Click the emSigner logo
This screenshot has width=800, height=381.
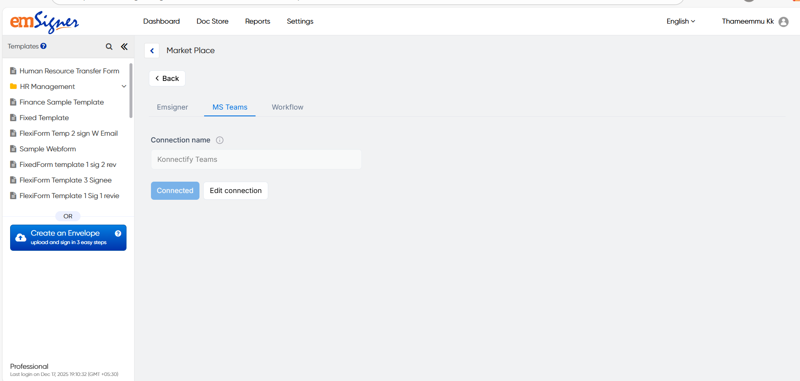click(44, 22)
